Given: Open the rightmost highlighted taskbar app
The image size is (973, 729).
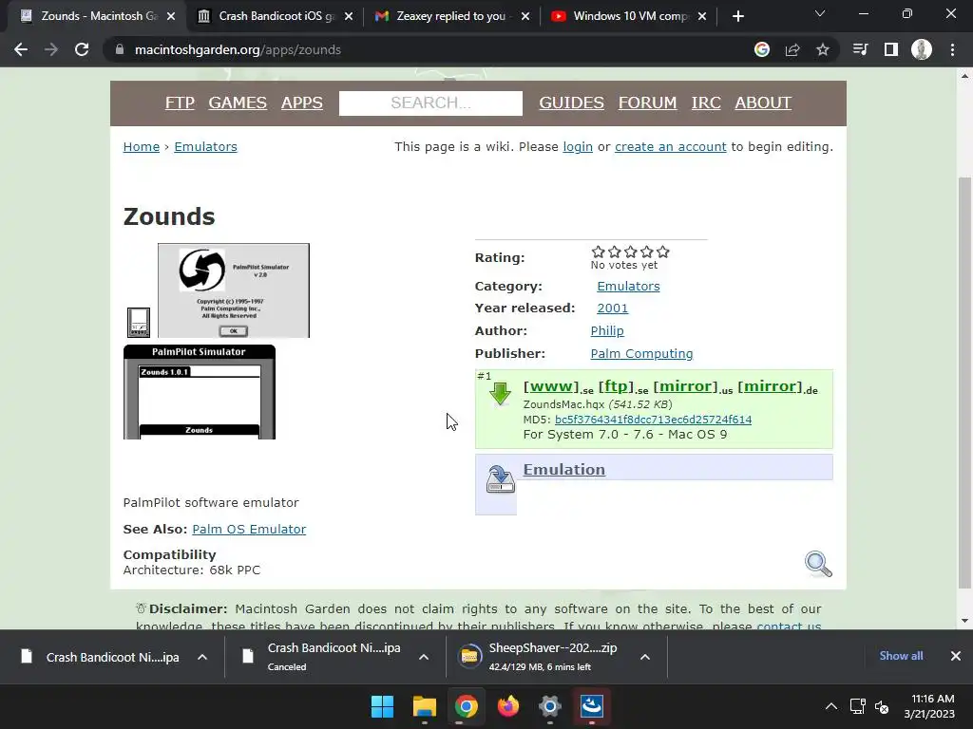Looking at the screenshot, I should (x=592, y=706).
